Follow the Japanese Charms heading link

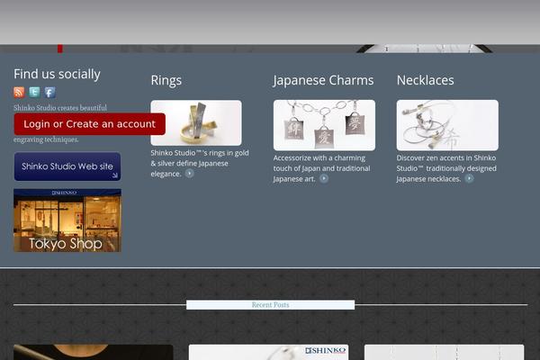coord(323,80)
